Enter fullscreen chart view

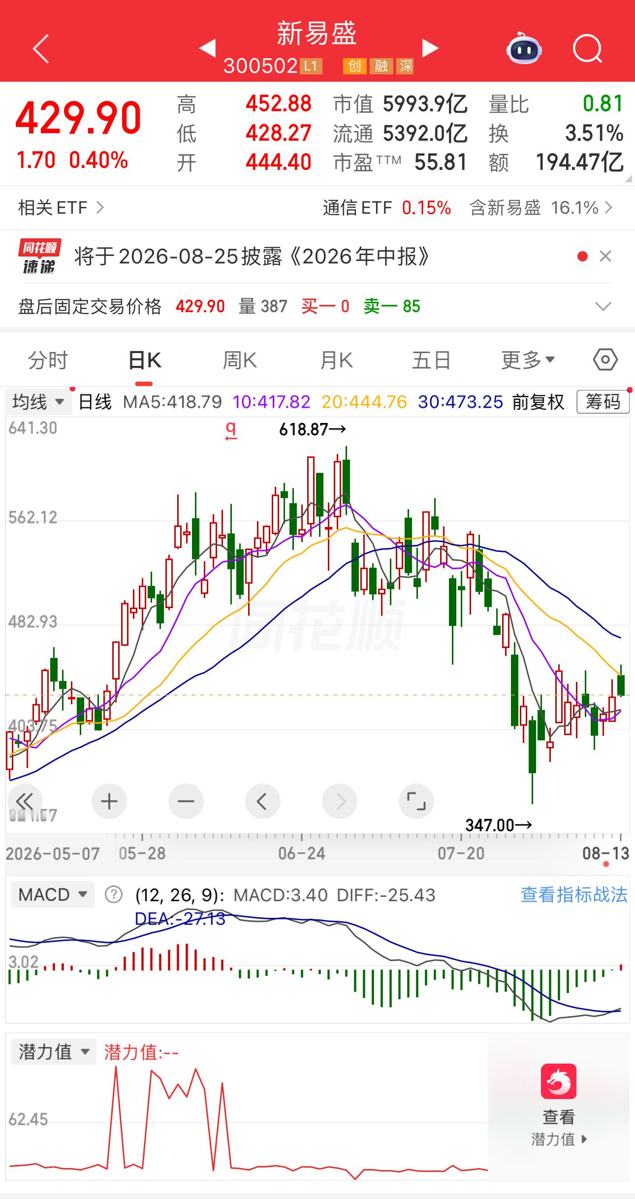tap(416, 801)
